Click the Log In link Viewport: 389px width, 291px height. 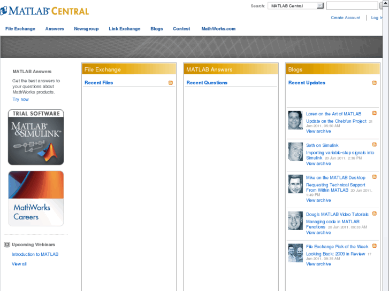click(377, 18)
